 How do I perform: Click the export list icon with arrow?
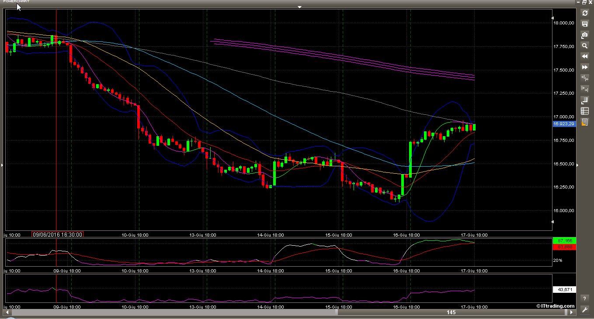(x=584, y=100)
